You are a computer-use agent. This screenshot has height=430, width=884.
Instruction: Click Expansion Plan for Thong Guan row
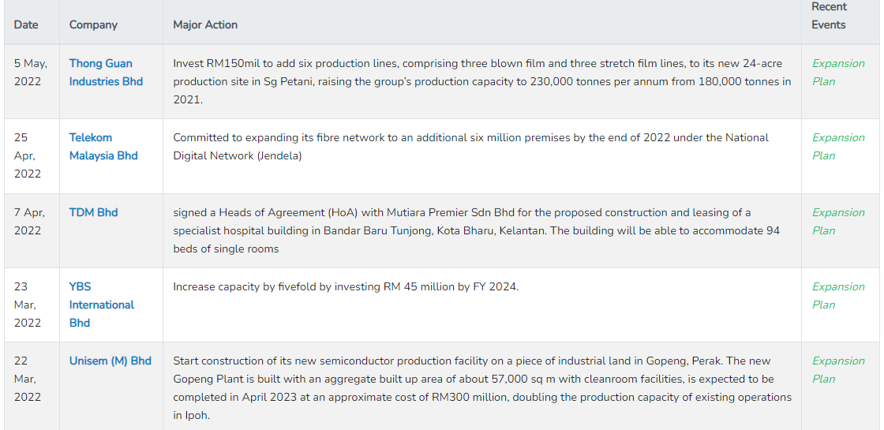837,72
